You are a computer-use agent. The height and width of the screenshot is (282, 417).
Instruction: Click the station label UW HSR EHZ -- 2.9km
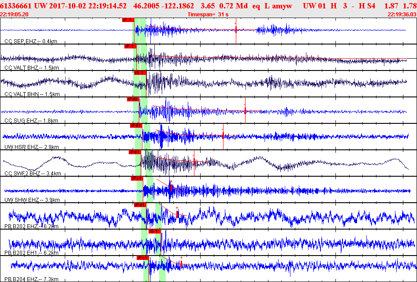tap(32, 147)
